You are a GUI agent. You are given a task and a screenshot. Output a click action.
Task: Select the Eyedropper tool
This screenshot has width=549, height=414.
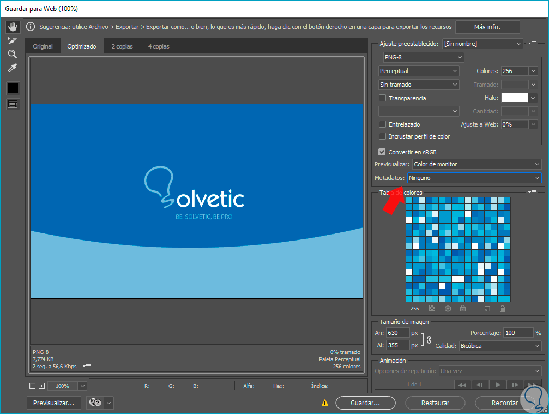click(12, 68)
